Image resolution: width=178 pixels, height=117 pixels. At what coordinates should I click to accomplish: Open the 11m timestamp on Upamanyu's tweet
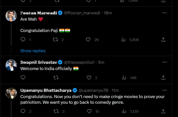(x=115, y=90)
